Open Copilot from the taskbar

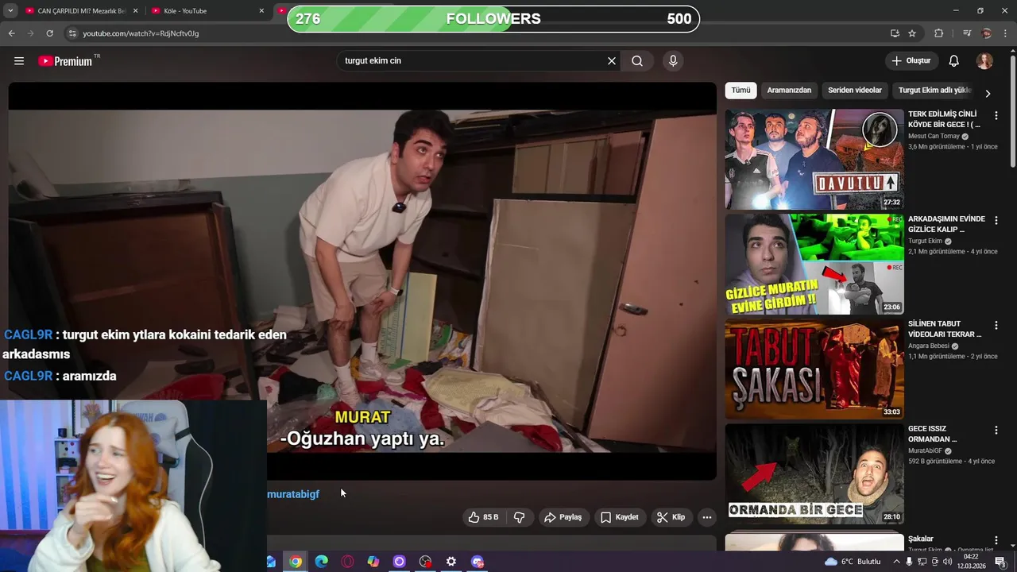pyautogui.click(x=373, y=562)
